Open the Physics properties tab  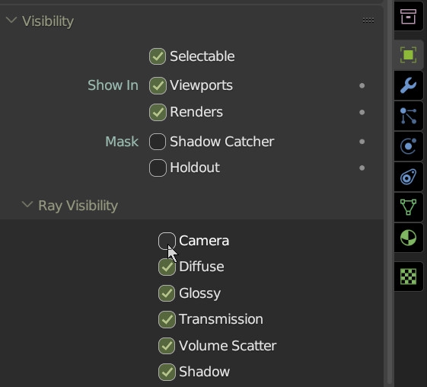[408, 146]
